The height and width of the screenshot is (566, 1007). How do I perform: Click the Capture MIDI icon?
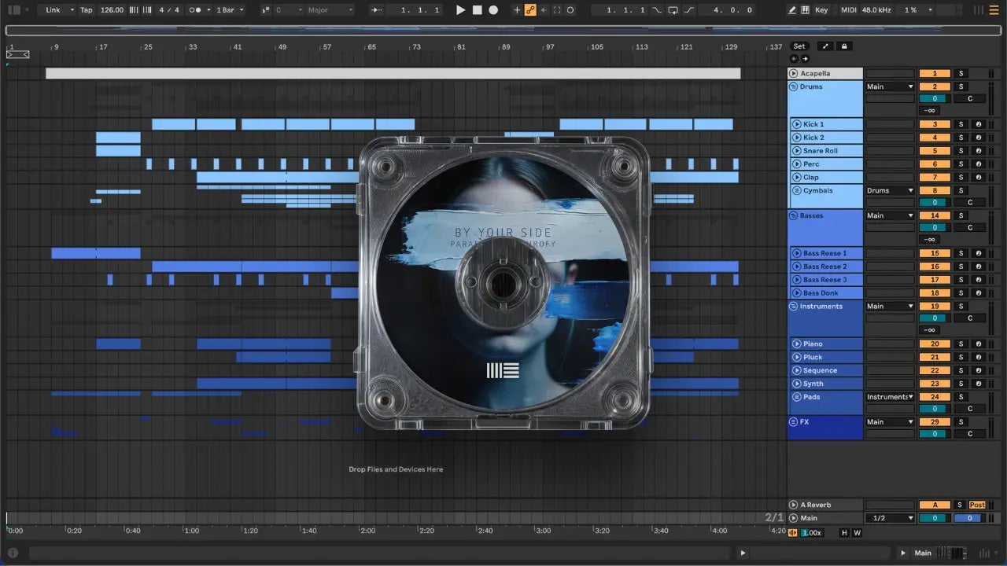(x=557, y=10)
